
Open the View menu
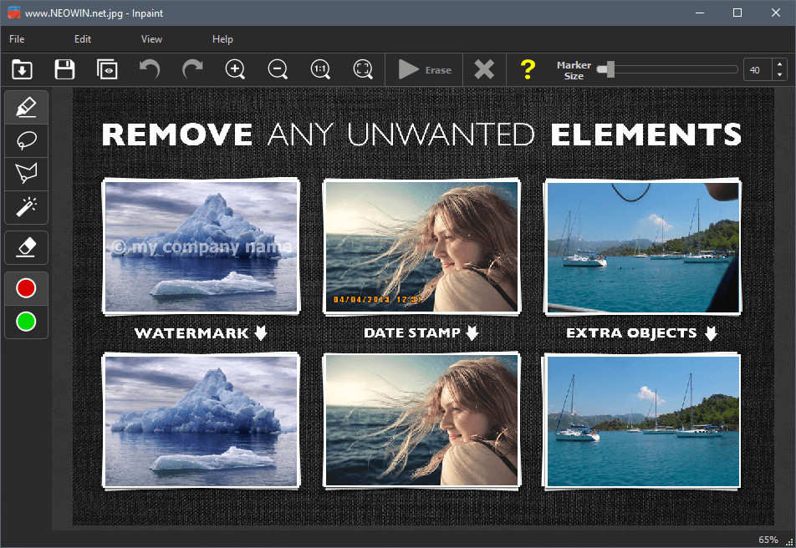pos(151,39)
